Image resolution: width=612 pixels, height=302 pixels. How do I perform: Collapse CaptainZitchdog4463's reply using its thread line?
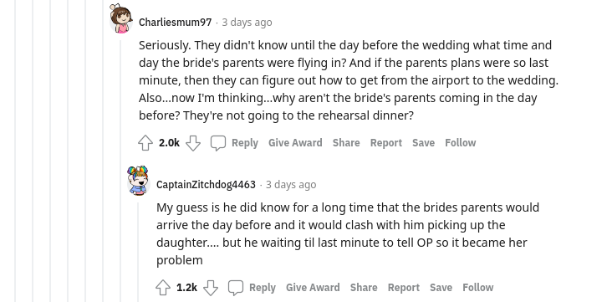[x=138, y=252]
